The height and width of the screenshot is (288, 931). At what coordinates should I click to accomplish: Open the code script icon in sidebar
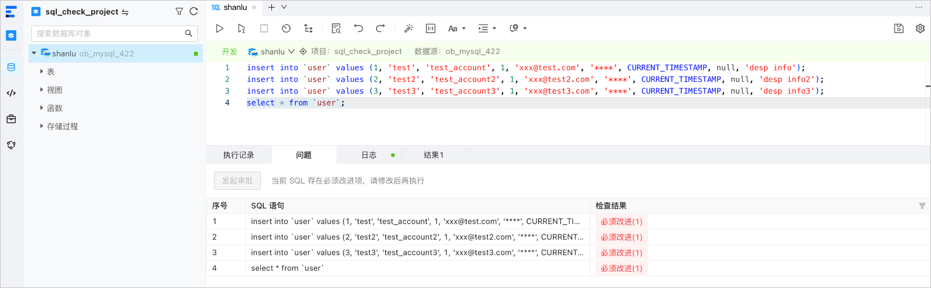tap(11, 93)
